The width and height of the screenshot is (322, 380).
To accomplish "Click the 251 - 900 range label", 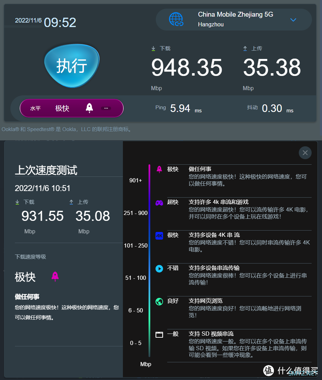I will coord(136,213).
